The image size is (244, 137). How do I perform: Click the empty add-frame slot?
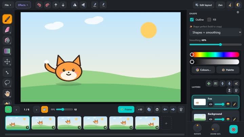click(x=166, y=123)
